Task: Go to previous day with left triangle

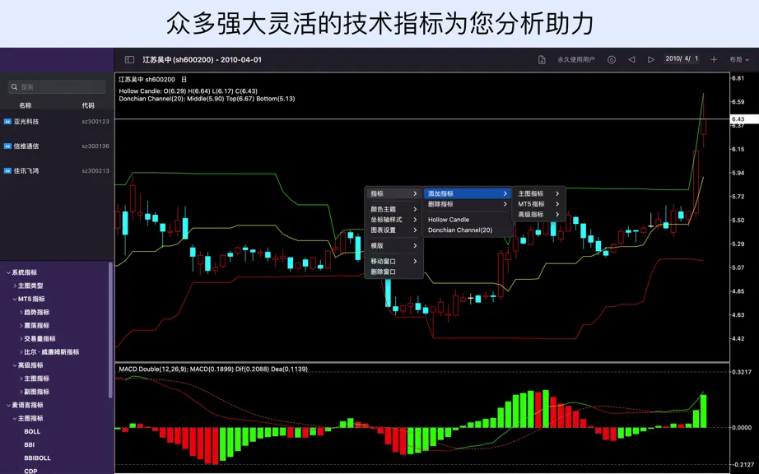Action: click(631, 59)
